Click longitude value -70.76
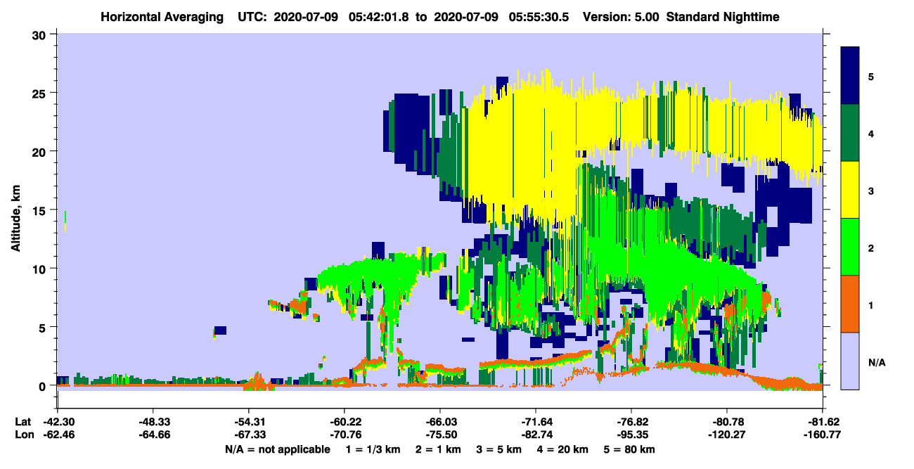914x469 pixels. pyautogui.click(x=345, y=435)
